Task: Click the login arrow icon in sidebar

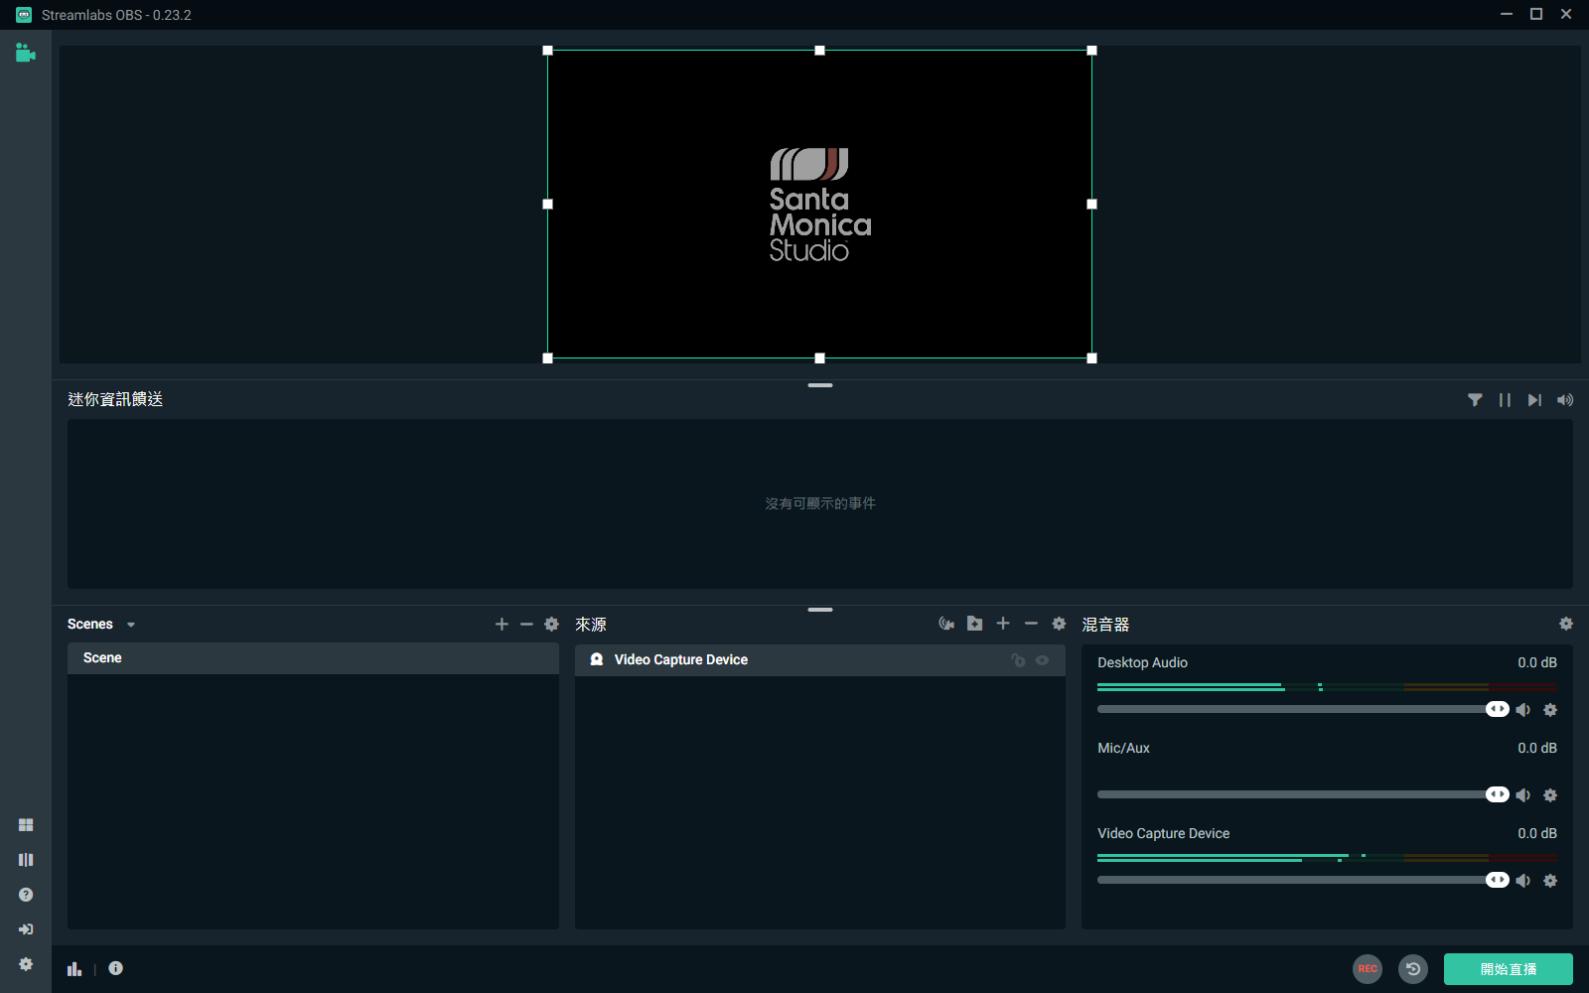Action: point(26,929)
